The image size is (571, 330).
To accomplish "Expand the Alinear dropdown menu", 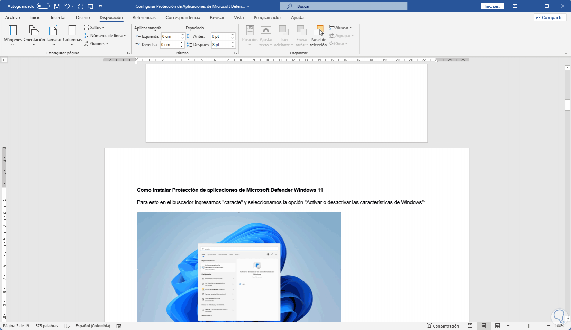I will (341, 28).
